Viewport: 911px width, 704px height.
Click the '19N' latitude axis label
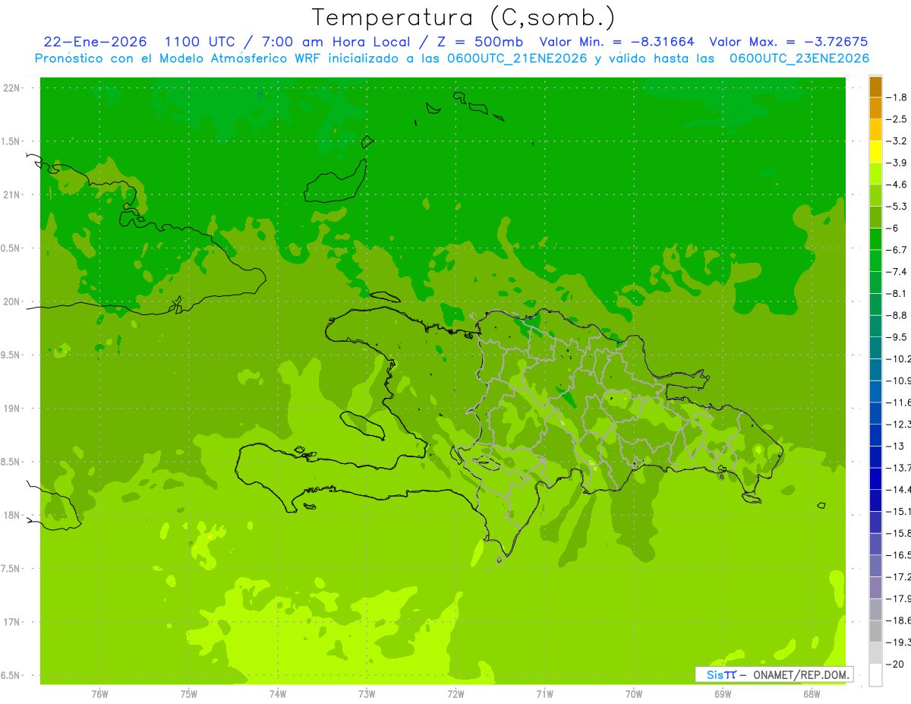[13, 408]
